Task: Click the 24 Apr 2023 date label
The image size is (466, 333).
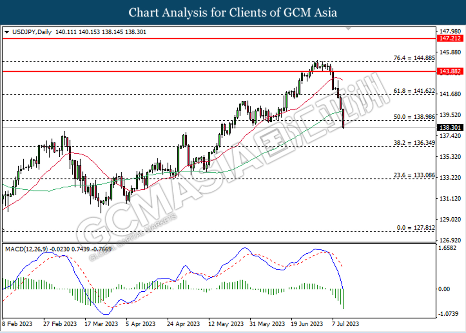Action: click(183, 324)
